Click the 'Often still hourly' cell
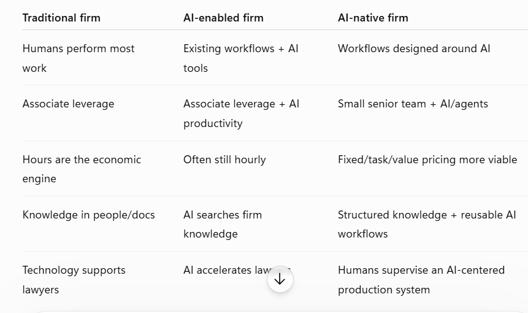Image resolution: width=528 pixels, height=313 pixels. [224, 160]
